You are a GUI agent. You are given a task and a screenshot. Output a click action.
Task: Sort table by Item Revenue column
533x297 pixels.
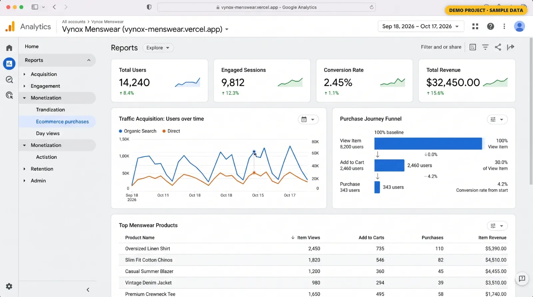coord(492,237)
